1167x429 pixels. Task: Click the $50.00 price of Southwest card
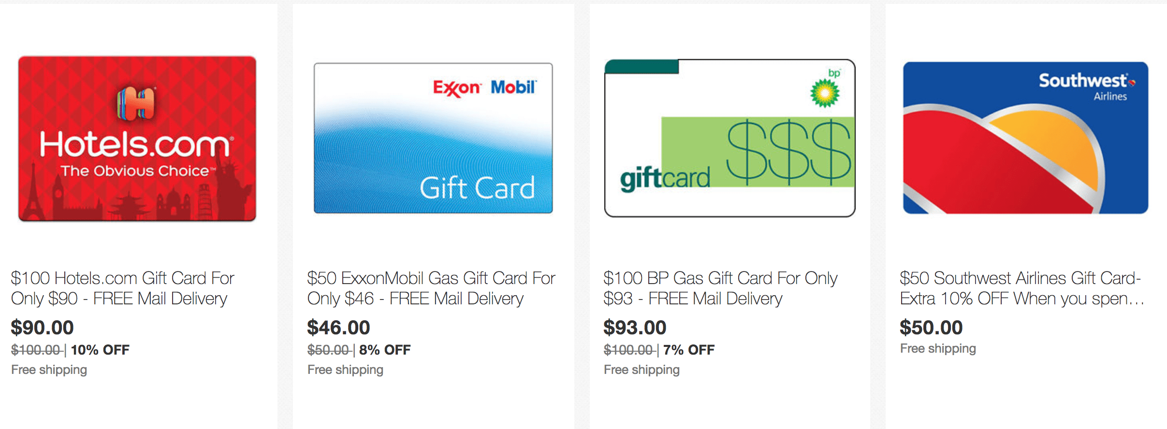[x=931, y=328]
